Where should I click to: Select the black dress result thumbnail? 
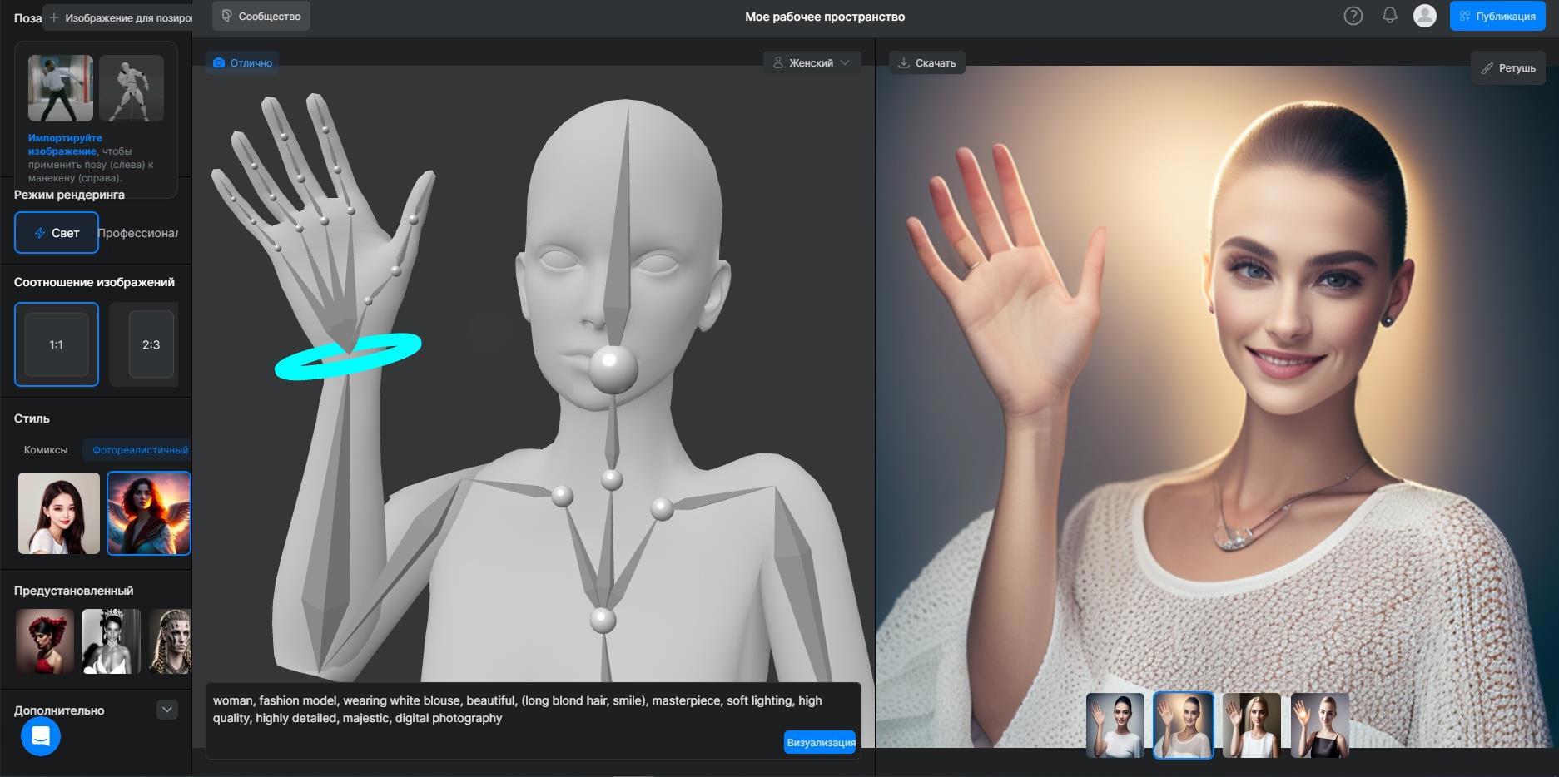click(x=1319, y=725)
